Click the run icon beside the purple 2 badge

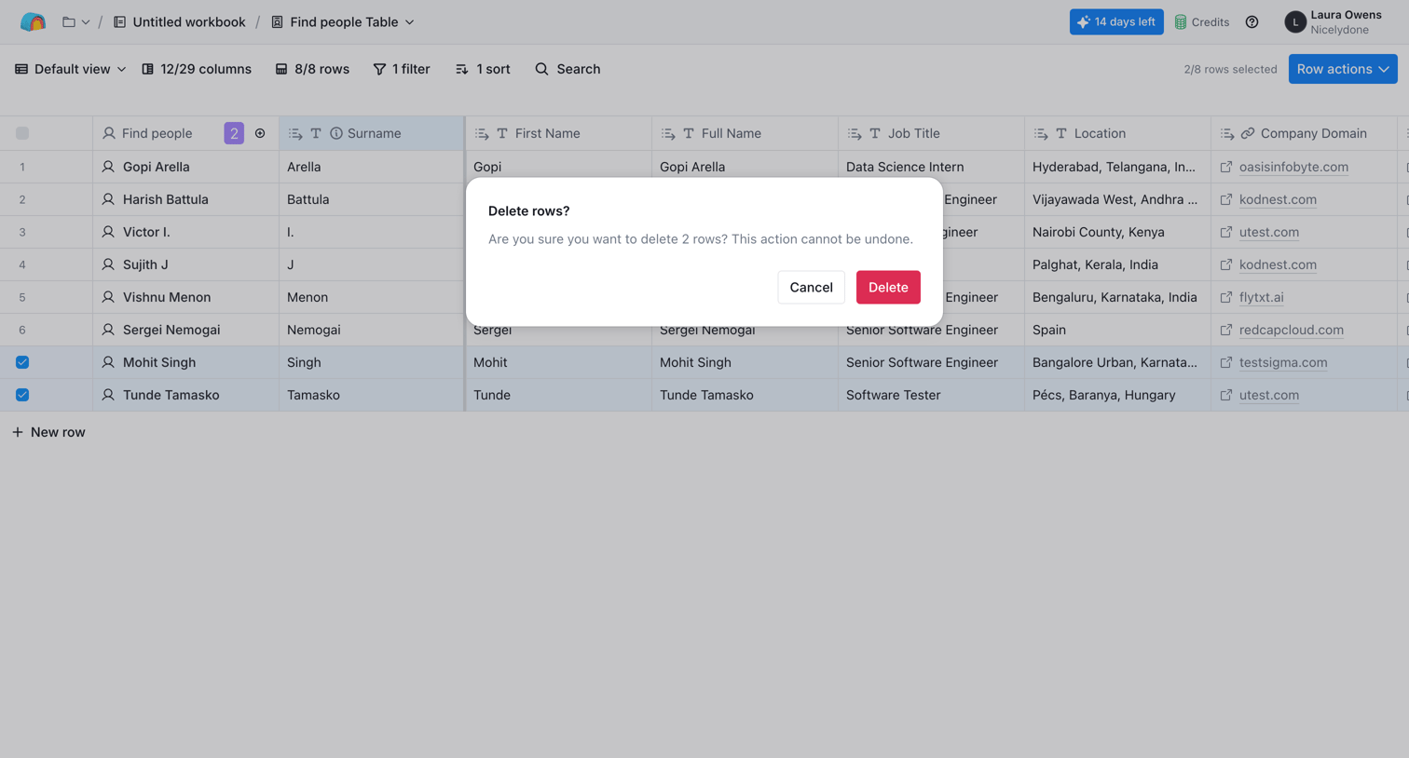260,133
